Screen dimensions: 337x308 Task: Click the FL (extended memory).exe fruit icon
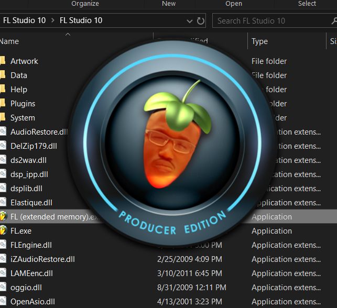(x=3, y=216)
